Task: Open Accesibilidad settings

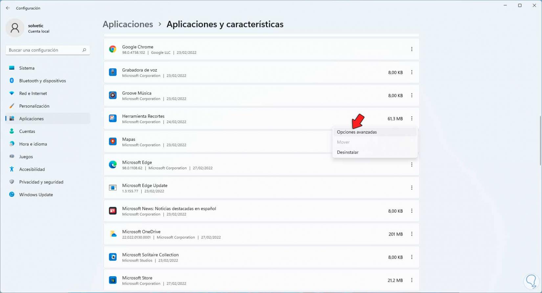Action: click(48, 169)
